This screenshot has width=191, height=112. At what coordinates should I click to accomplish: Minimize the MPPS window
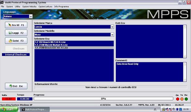[180, 2]
